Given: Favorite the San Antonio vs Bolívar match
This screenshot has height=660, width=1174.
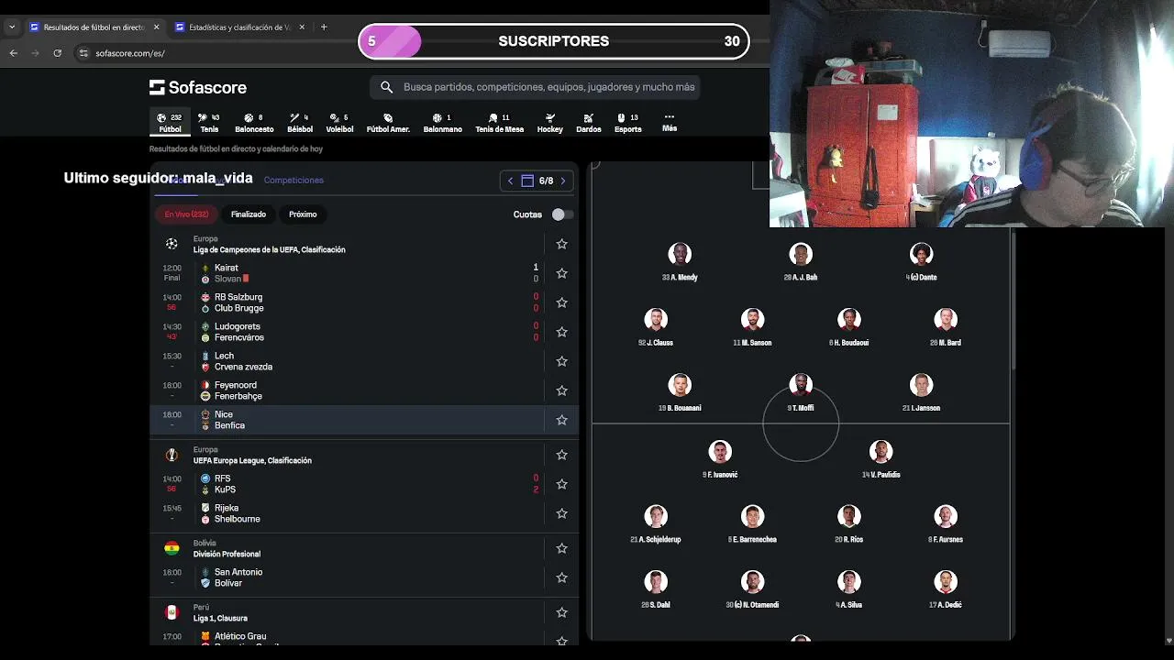Looking at the screenshot, I should 562,577.
